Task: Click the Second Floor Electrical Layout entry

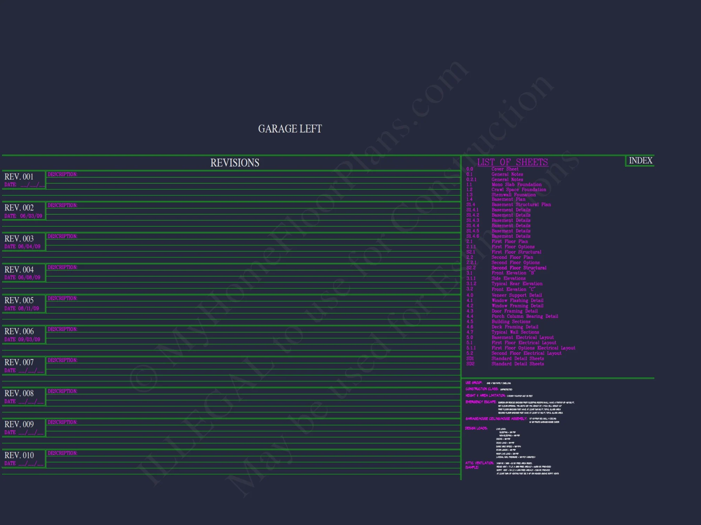Action: [x=526, y=353]
